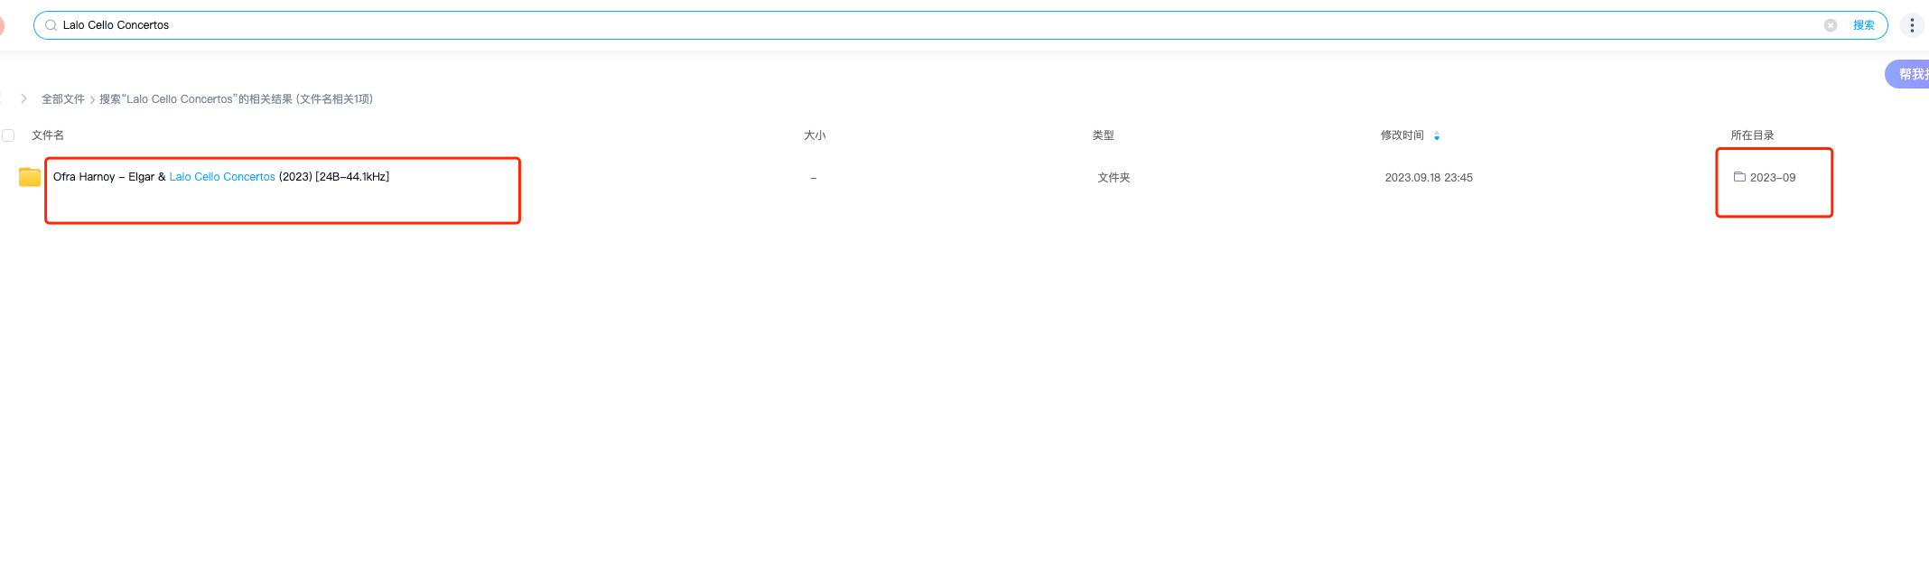The height and width of the screenshot is (577, 1929).
Task: Click the 文件夹 type cell
Action: [1114, 178]
